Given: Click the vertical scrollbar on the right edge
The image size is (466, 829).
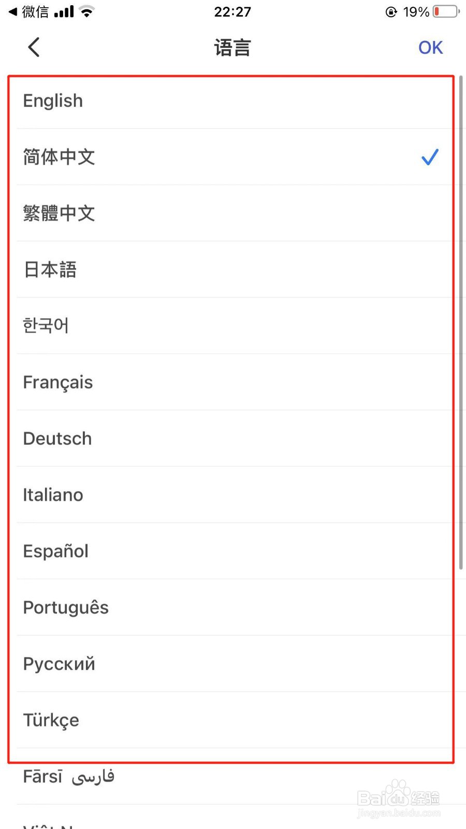Looking at the screenshot, I should click(461, 322).
